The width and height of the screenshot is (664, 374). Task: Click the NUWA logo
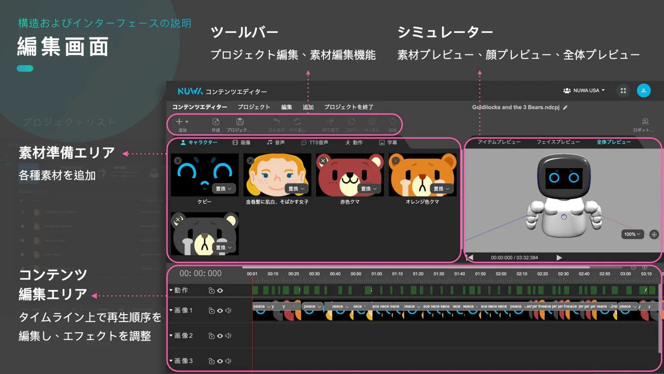pos(190,91)
